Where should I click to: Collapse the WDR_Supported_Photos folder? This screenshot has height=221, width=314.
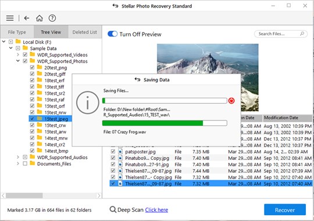tap(18, 61)
